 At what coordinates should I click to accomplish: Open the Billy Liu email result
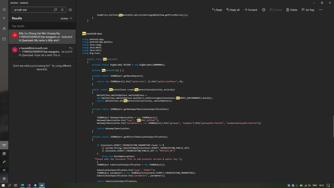tap(42, 37)
